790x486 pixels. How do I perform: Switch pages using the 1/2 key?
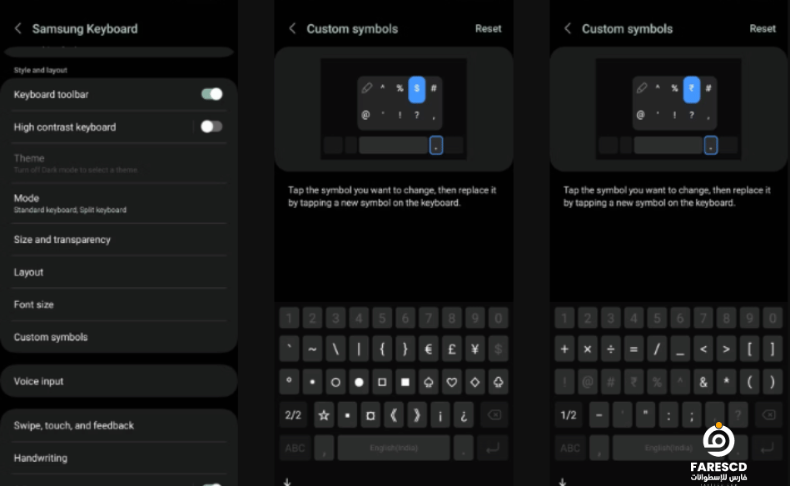point(569,415)
